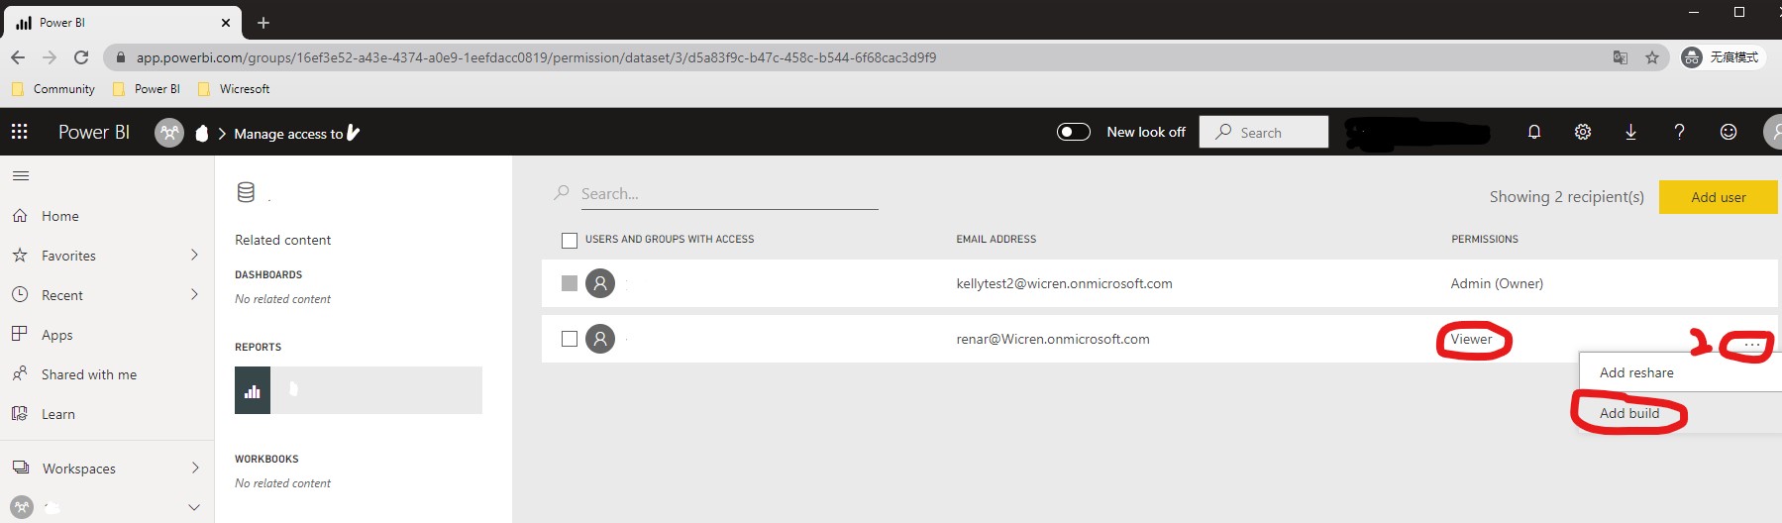Click the Manage access to breadcrumb

click(x=288, y=134)
